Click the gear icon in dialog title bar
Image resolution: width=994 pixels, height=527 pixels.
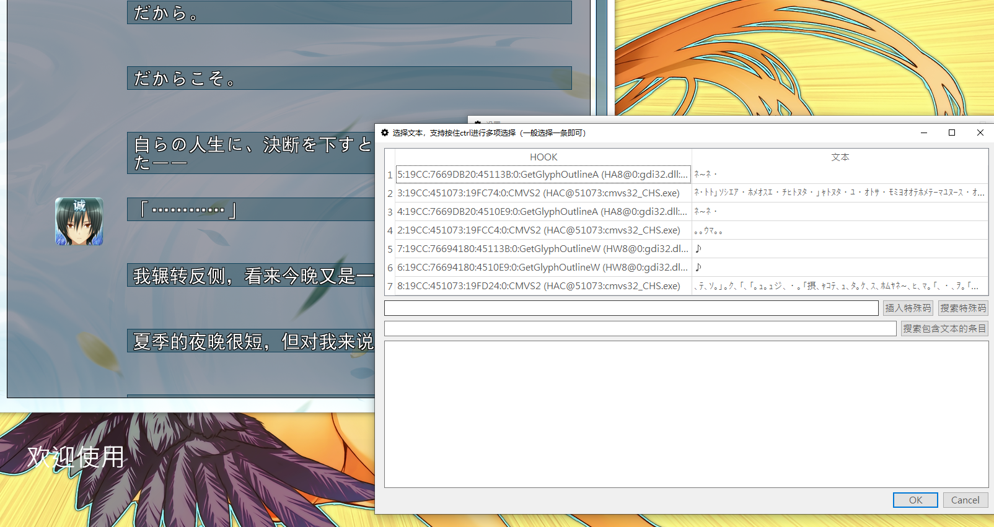385,133
